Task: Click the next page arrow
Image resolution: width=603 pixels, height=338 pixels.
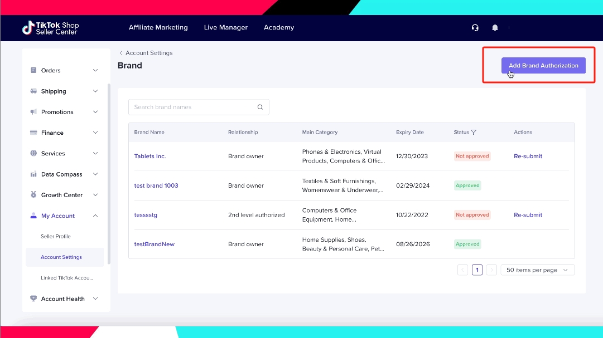Action: pos(491,270)
